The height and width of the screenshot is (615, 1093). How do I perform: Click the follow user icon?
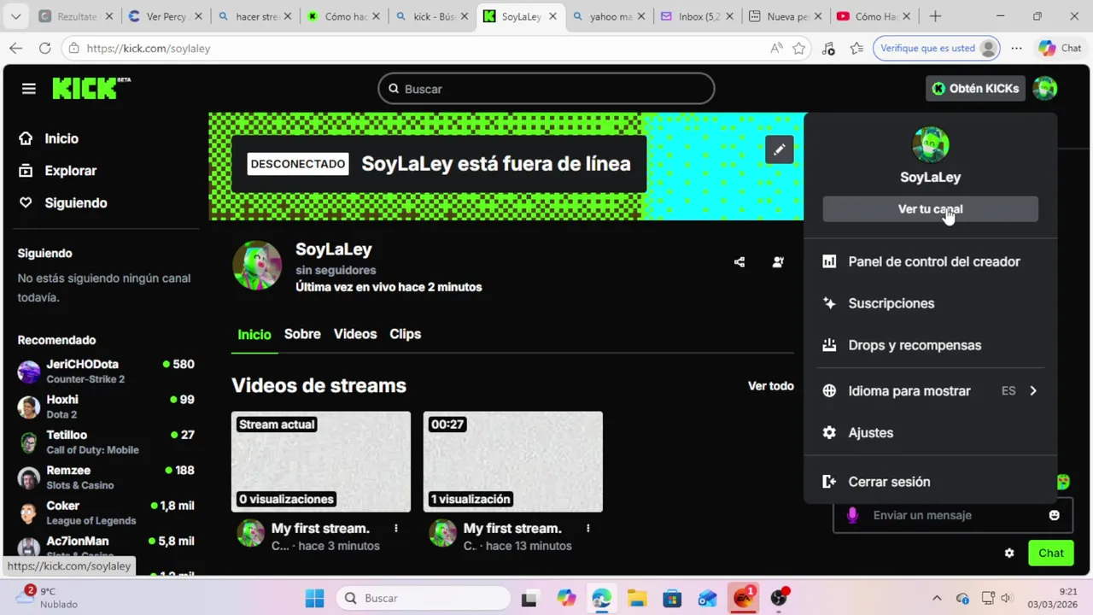(x=778, y=262)
